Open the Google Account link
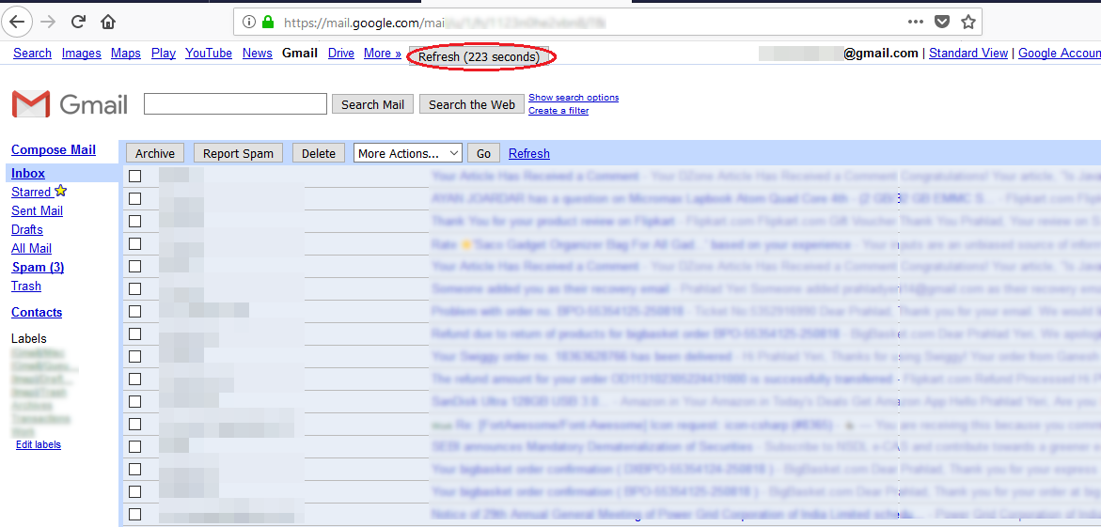This screenshot has height=527, width=1101. pyautogui.click(x=1060, y=53)
